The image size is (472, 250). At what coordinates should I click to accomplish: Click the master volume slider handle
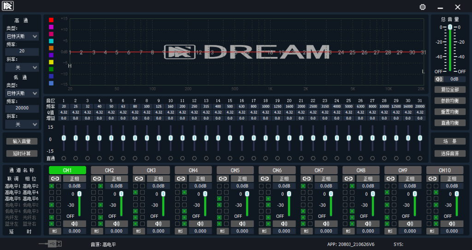(450, 27)
